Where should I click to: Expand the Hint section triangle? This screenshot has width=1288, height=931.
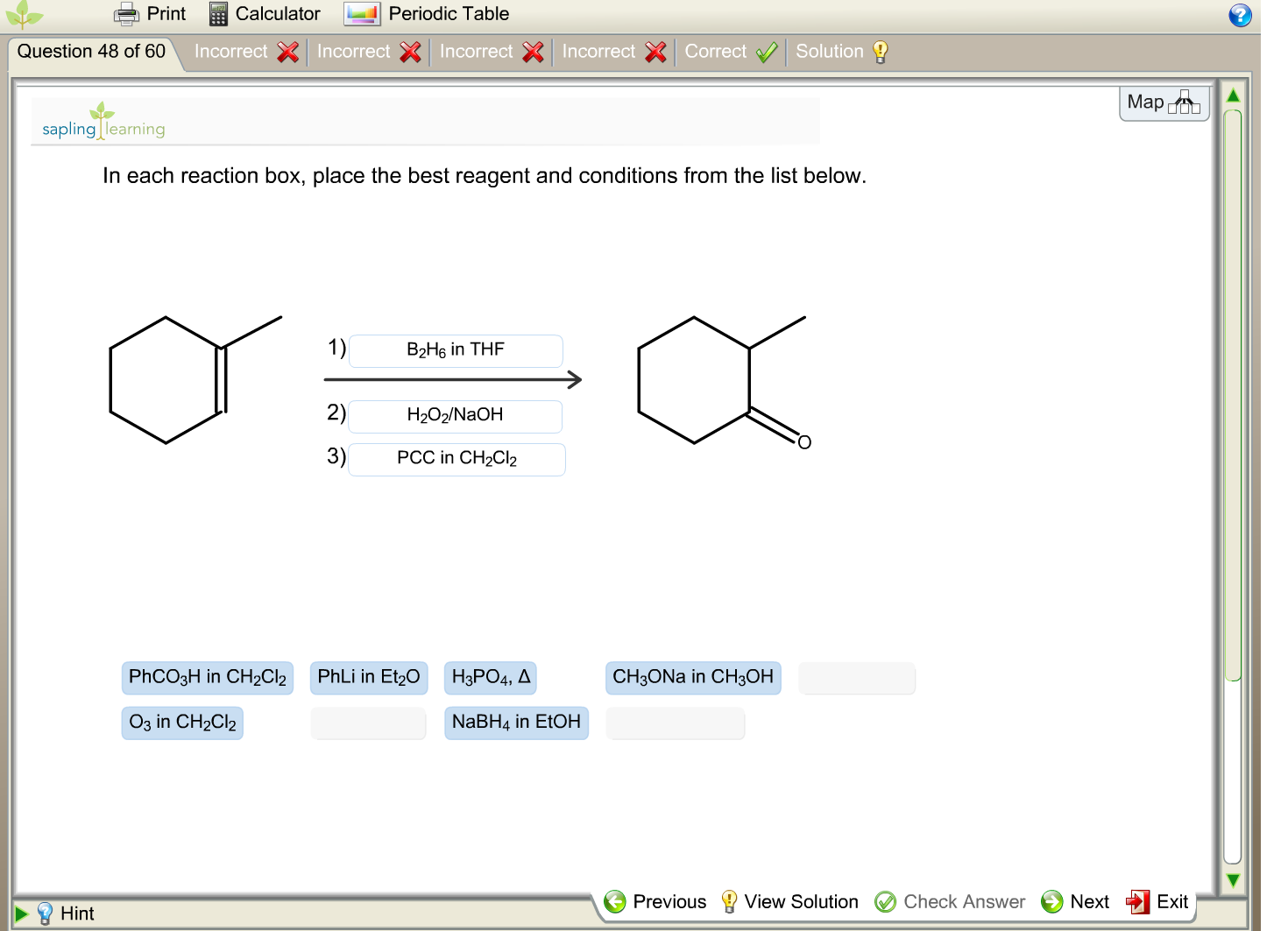pos(22,913)
